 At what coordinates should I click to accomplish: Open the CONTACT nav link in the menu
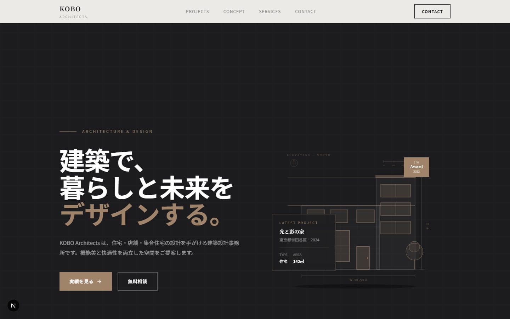tap(305, 12)
